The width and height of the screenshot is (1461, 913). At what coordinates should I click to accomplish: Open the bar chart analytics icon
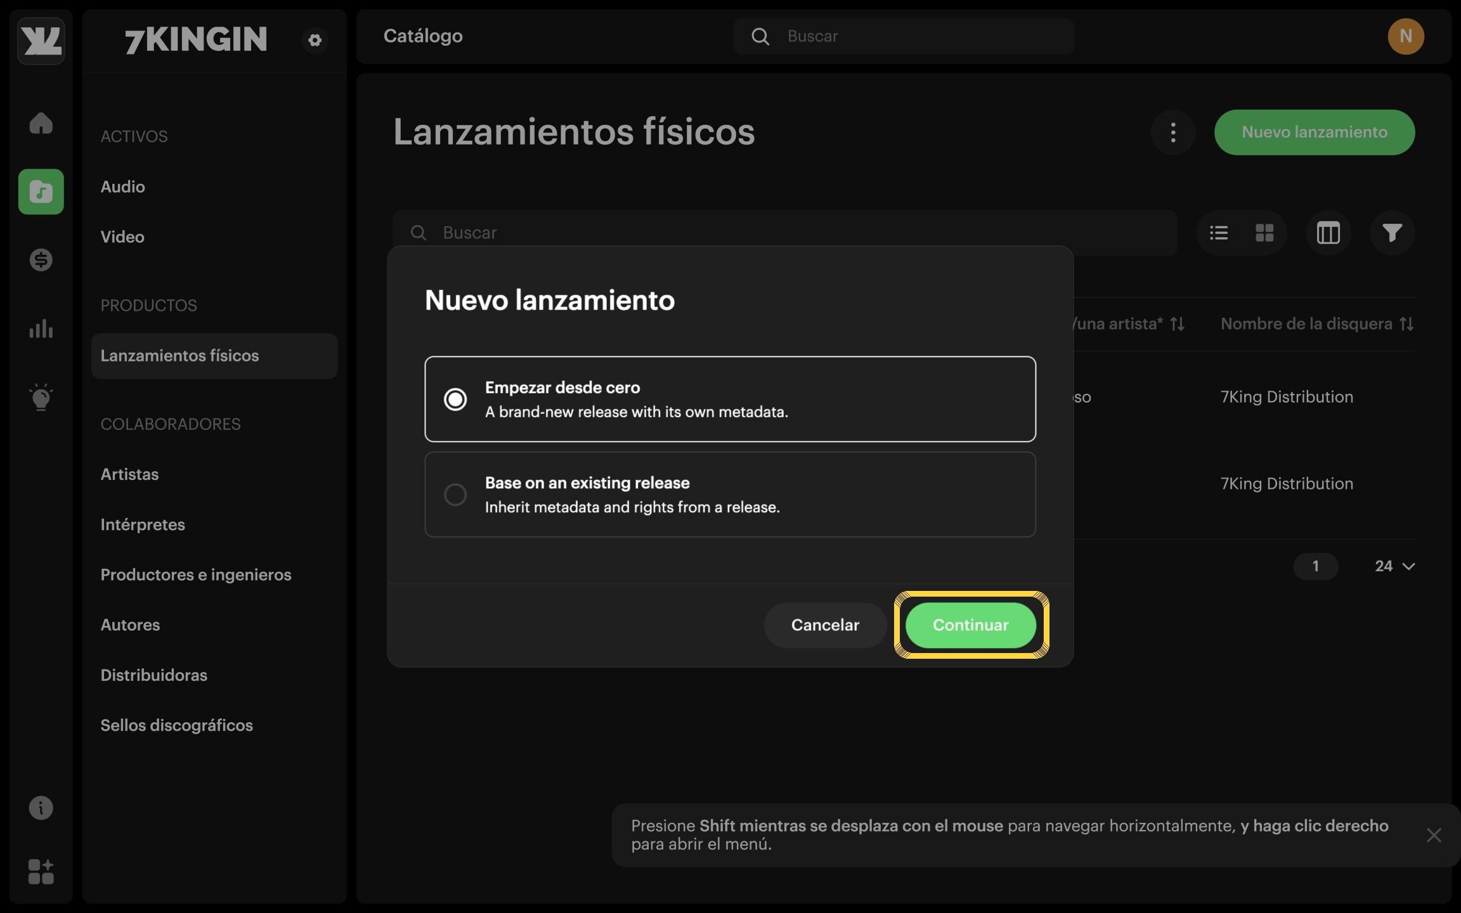click(41, 328)
